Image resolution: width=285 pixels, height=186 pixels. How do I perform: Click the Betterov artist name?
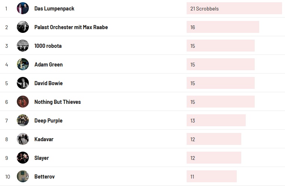(45, 177)
